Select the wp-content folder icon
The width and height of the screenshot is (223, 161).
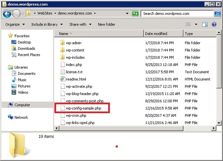(62, 50)
